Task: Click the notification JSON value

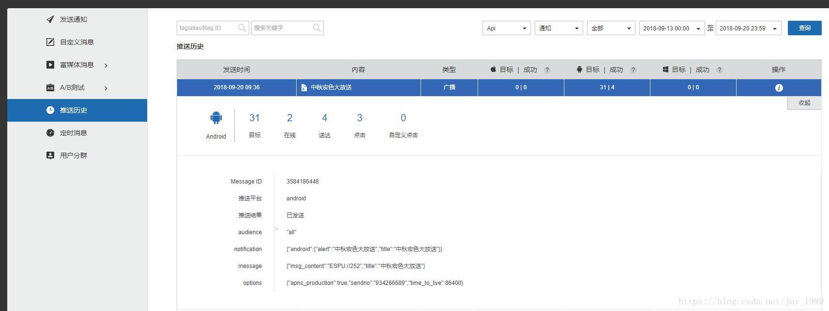Action: pos(364,249)
